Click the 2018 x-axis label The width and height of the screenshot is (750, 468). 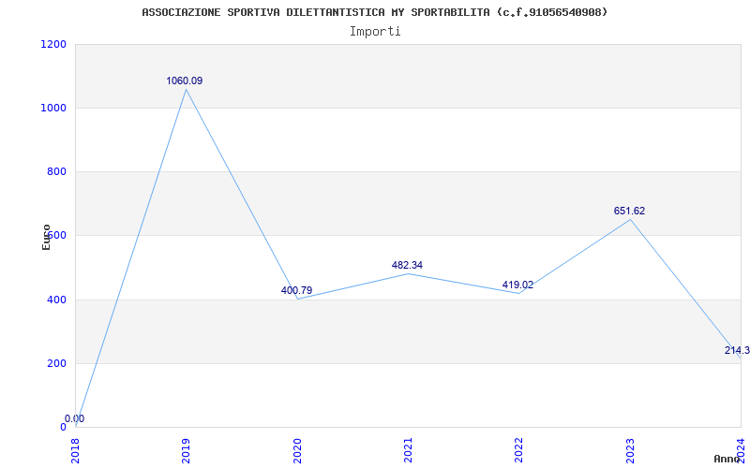coord(76,451)
